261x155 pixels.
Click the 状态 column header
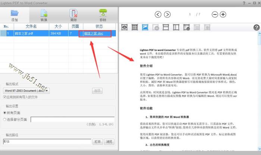tap(100, 26)
